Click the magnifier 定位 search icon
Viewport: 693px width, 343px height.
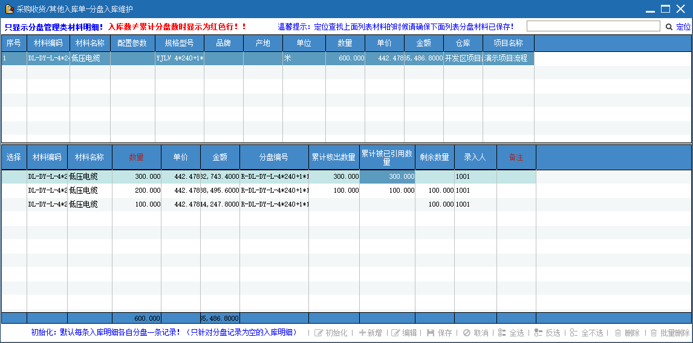pyautogui.click(x=669, y=27)
